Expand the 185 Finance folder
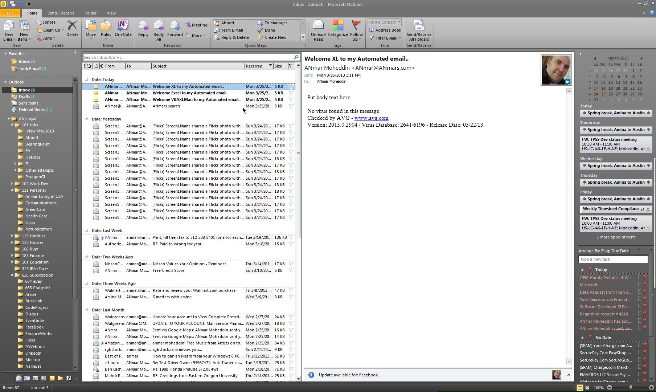 pyautogui.click(x=12, y=256)
